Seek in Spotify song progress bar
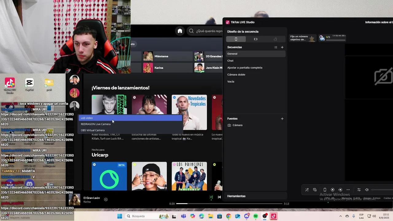The height and width of the screenshot is (221, 393). pyautogui.click(x=229, y=204)
